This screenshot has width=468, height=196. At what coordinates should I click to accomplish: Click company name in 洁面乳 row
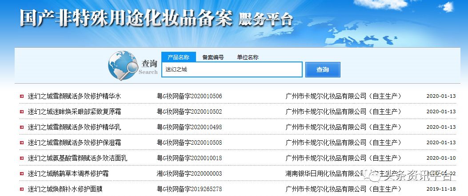pyautogui.click(x=344, y=158)
